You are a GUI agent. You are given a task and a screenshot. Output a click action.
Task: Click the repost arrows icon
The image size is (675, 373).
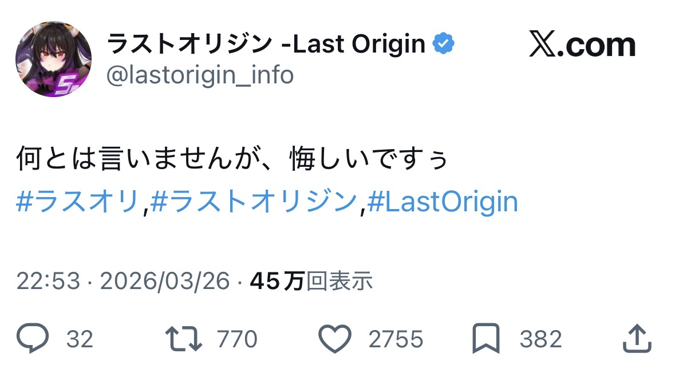183,339
